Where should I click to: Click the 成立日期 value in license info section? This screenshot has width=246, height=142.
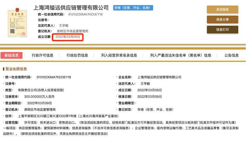tap(150, 90)
